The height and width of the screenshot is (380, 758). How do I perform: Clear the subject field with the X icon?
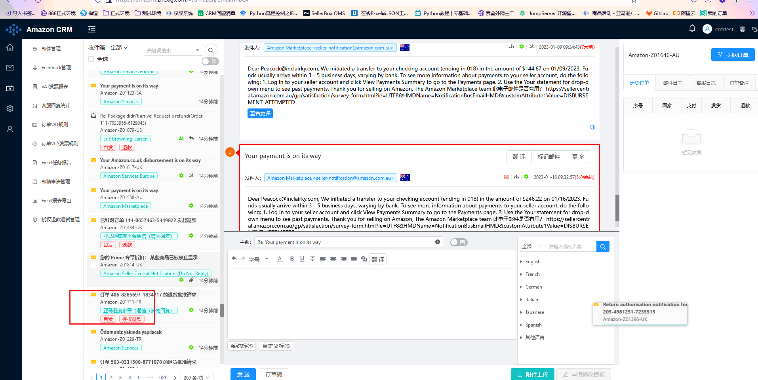coord(438,242)
